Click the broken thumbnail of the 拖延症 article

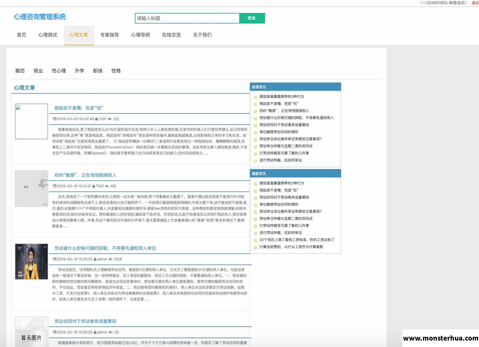coord(32,121)
